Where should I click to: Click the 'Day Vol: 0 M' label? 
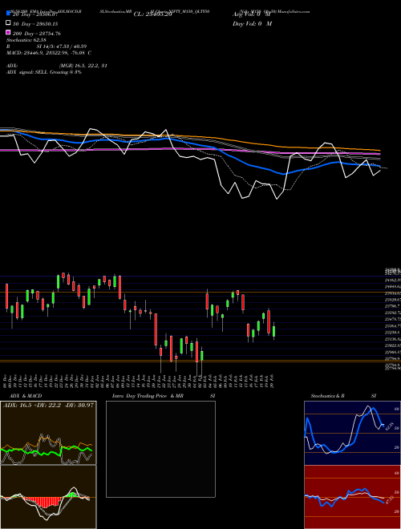click(x=252, y=23)
